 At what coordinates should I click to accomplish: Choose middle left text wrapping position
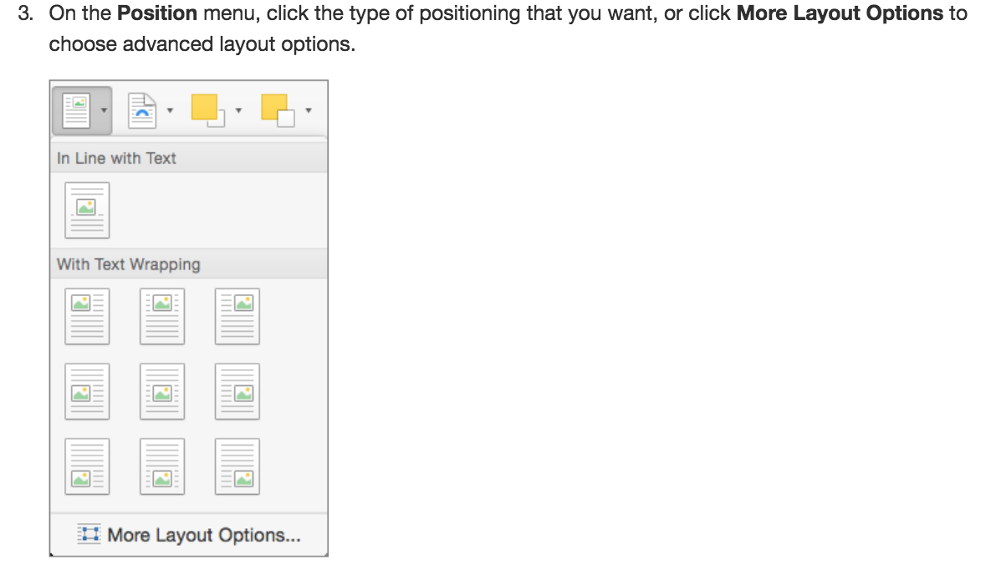pos(87,391)
